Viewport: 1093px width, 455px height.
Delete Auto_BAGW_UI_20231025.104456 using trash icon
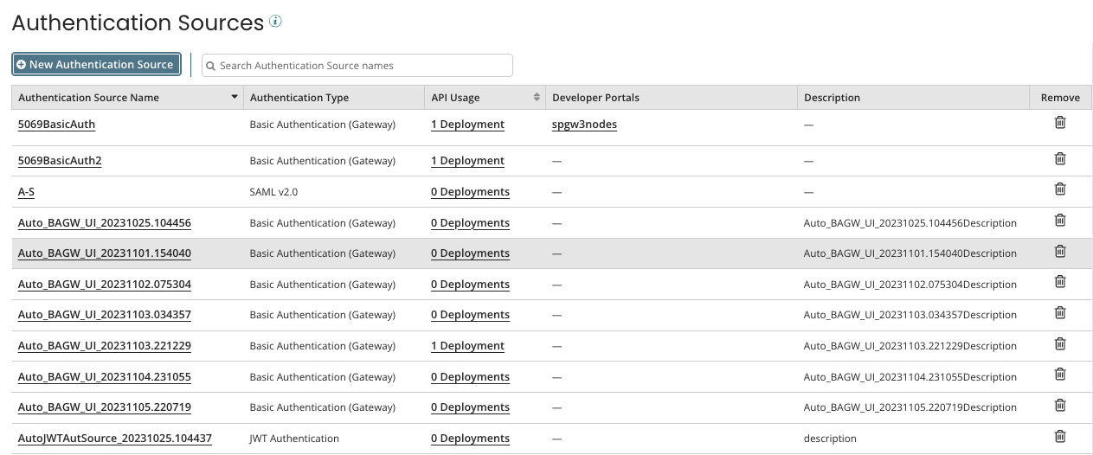(x=1059, y=221)
